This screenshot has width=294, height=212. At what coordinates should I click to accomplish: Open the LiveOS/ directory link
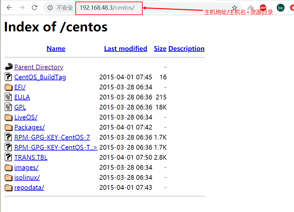[x=26, y=117]
